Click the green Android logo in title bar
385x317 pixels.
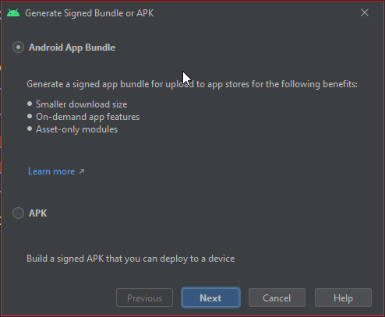point(13,12)
